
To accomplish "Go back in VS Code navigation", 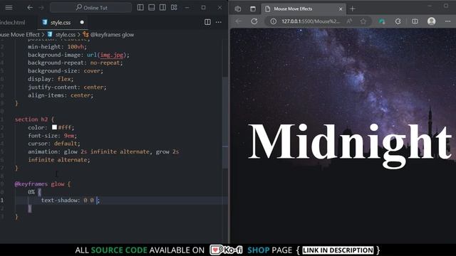I will [30, 8].
